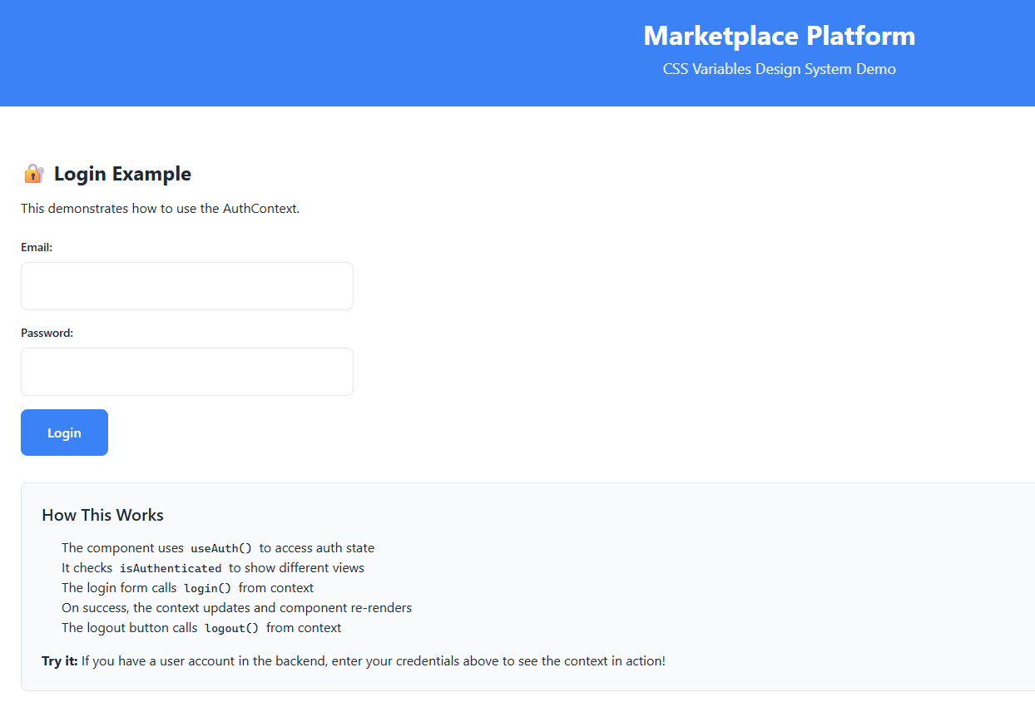
Task: Click the Password field label
Action: click(47, 333)
